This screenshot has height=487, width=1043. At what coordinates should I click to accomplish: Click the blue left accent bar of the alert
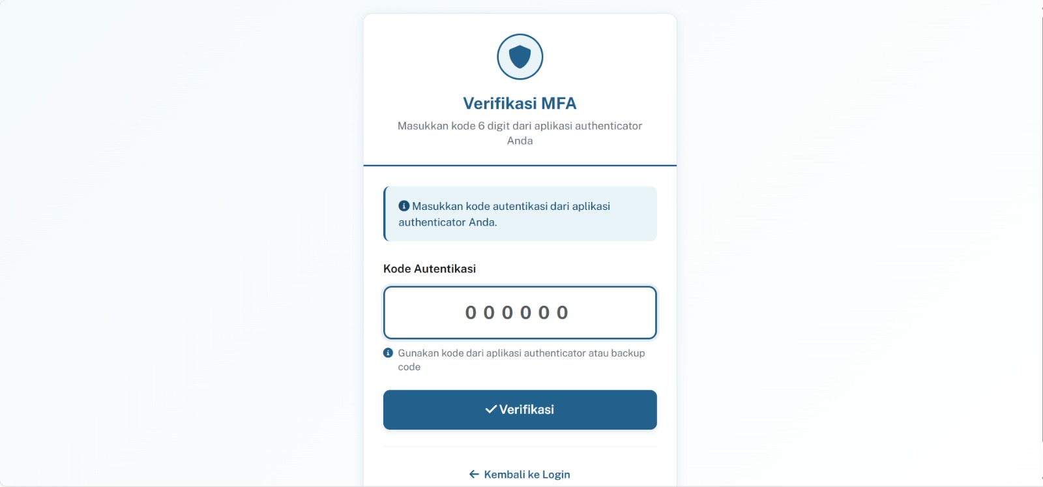pyautogui.click(x=385, y=214)
